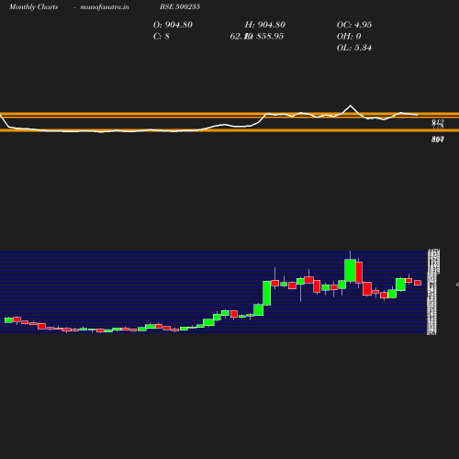Click the highest peak of the white indicator line
Screen dimensions: 459x459
coord(351,106)
